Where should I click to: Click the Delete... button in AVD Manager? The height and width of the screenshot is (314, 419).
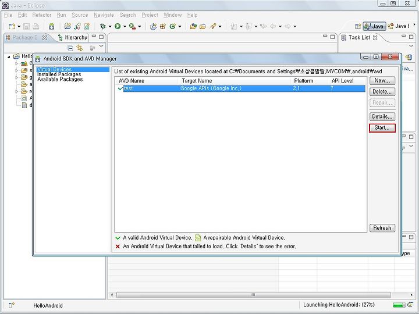tap(382, 92)
